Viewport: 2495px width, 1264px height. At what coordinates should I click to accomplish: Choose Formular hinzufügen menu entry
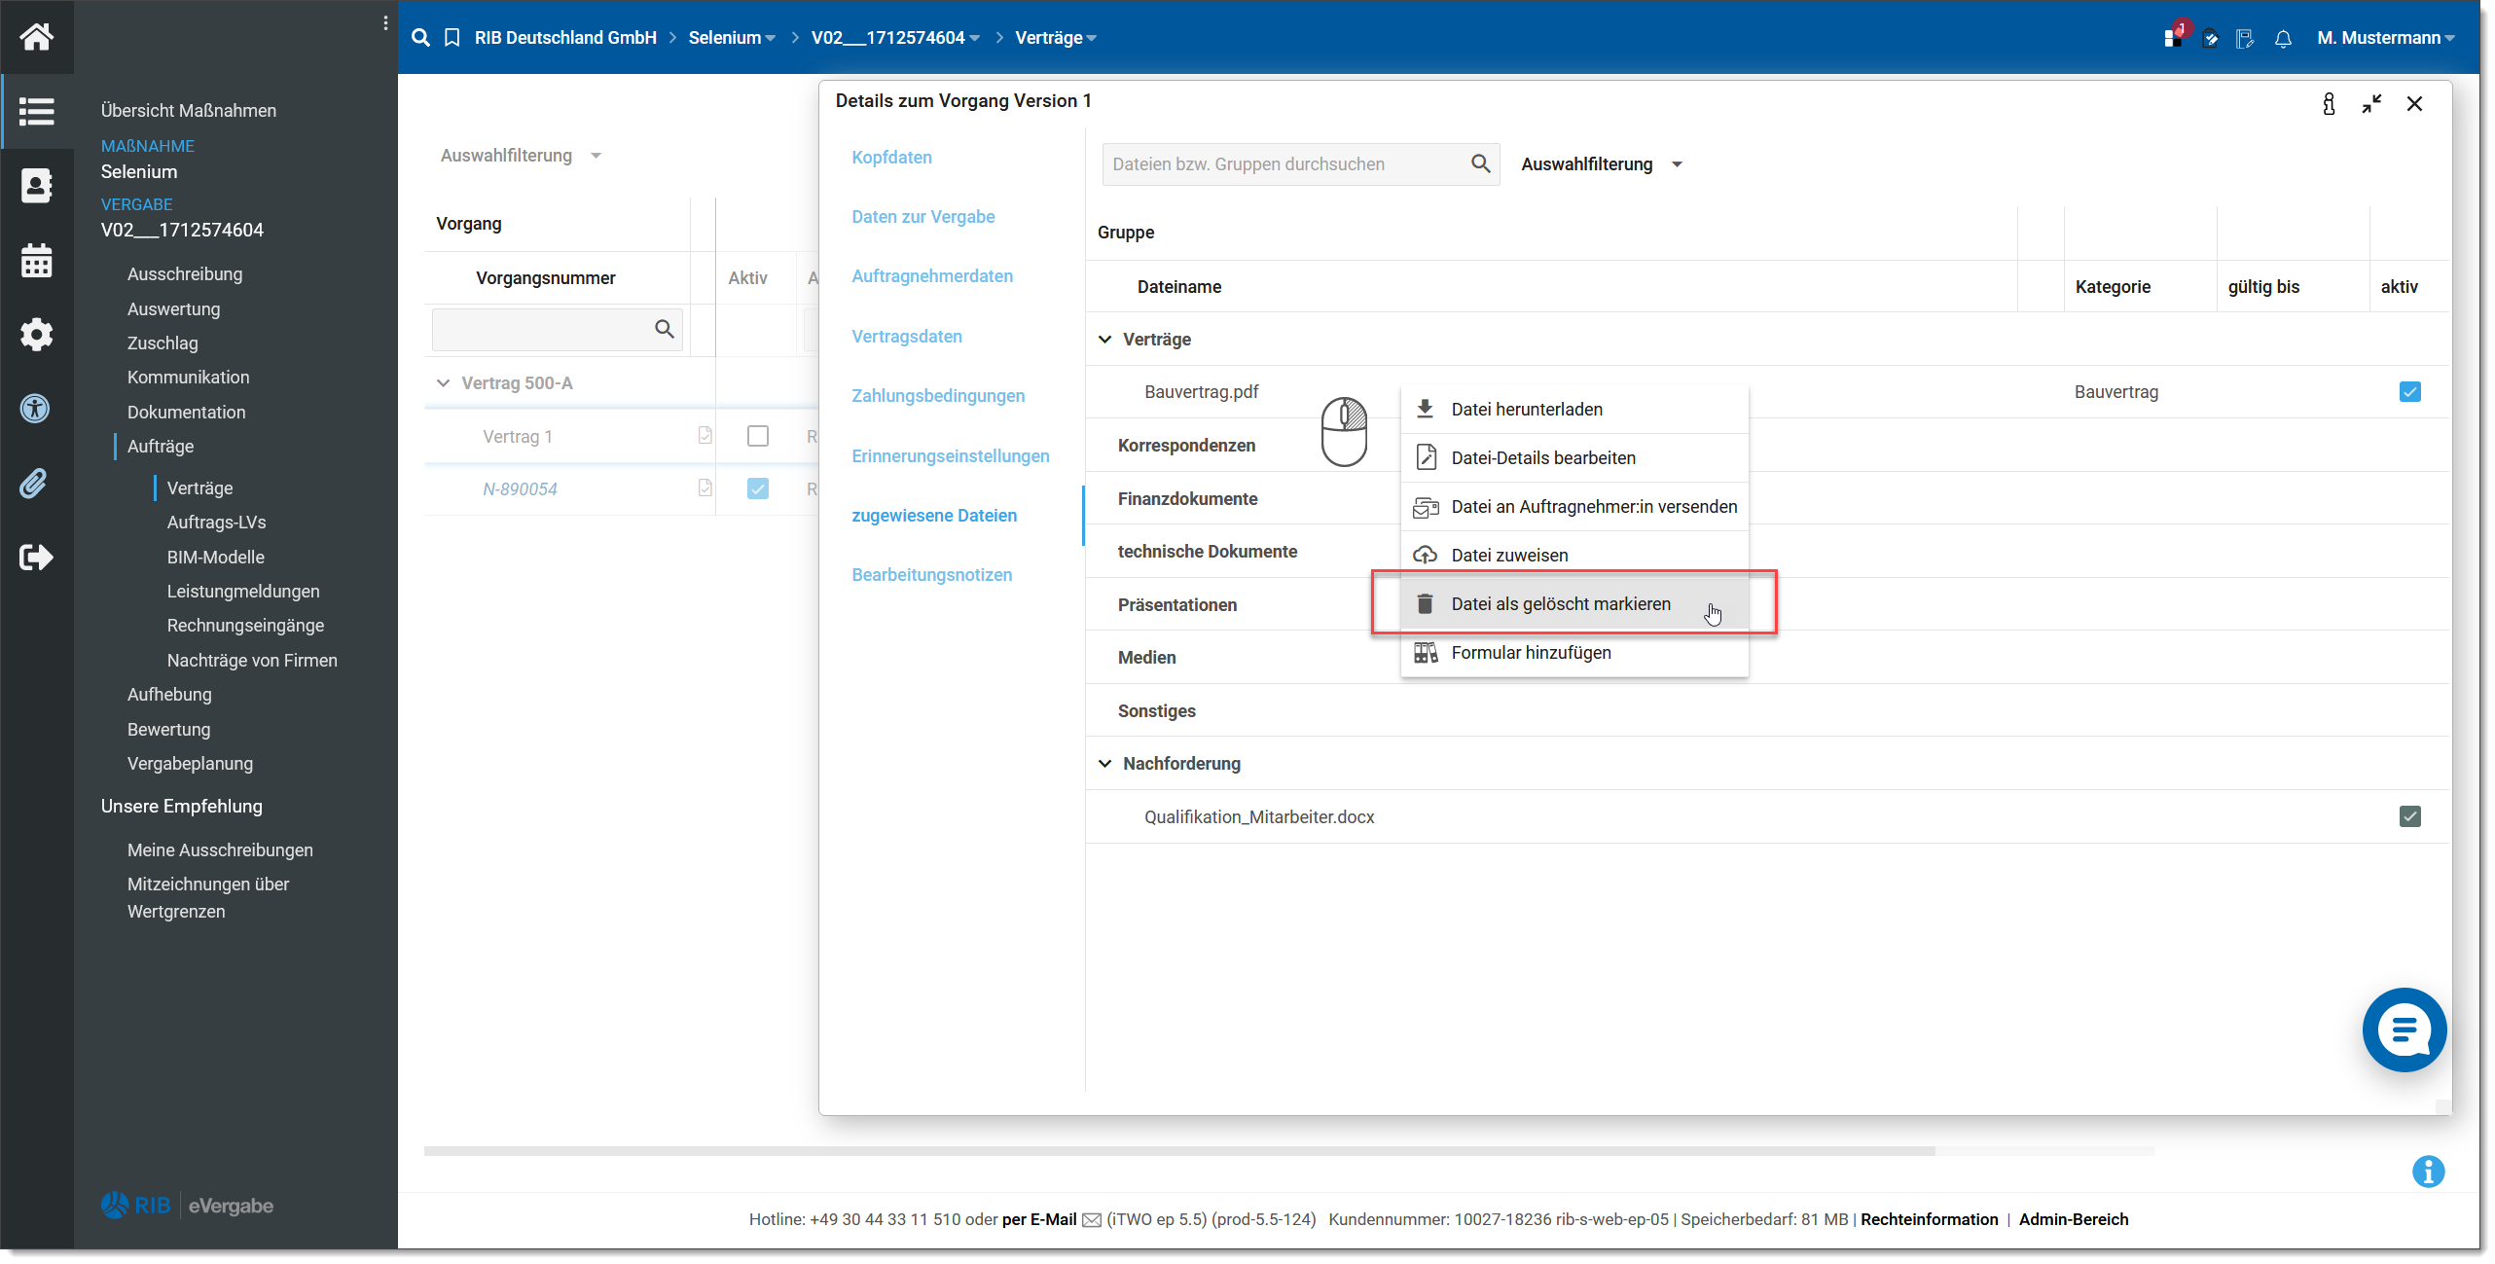point(1573,652)
